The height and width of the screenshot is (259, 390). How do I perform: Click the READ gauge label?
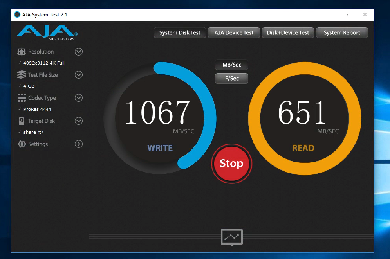303,148
